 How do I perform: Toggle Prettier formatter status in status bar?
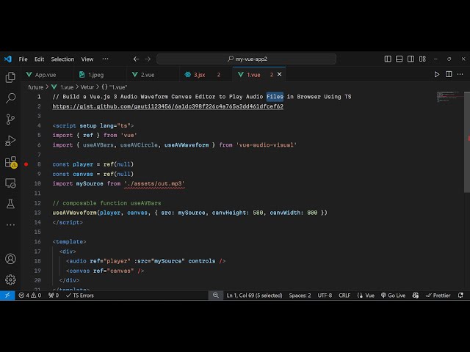(x=438, y=296)
